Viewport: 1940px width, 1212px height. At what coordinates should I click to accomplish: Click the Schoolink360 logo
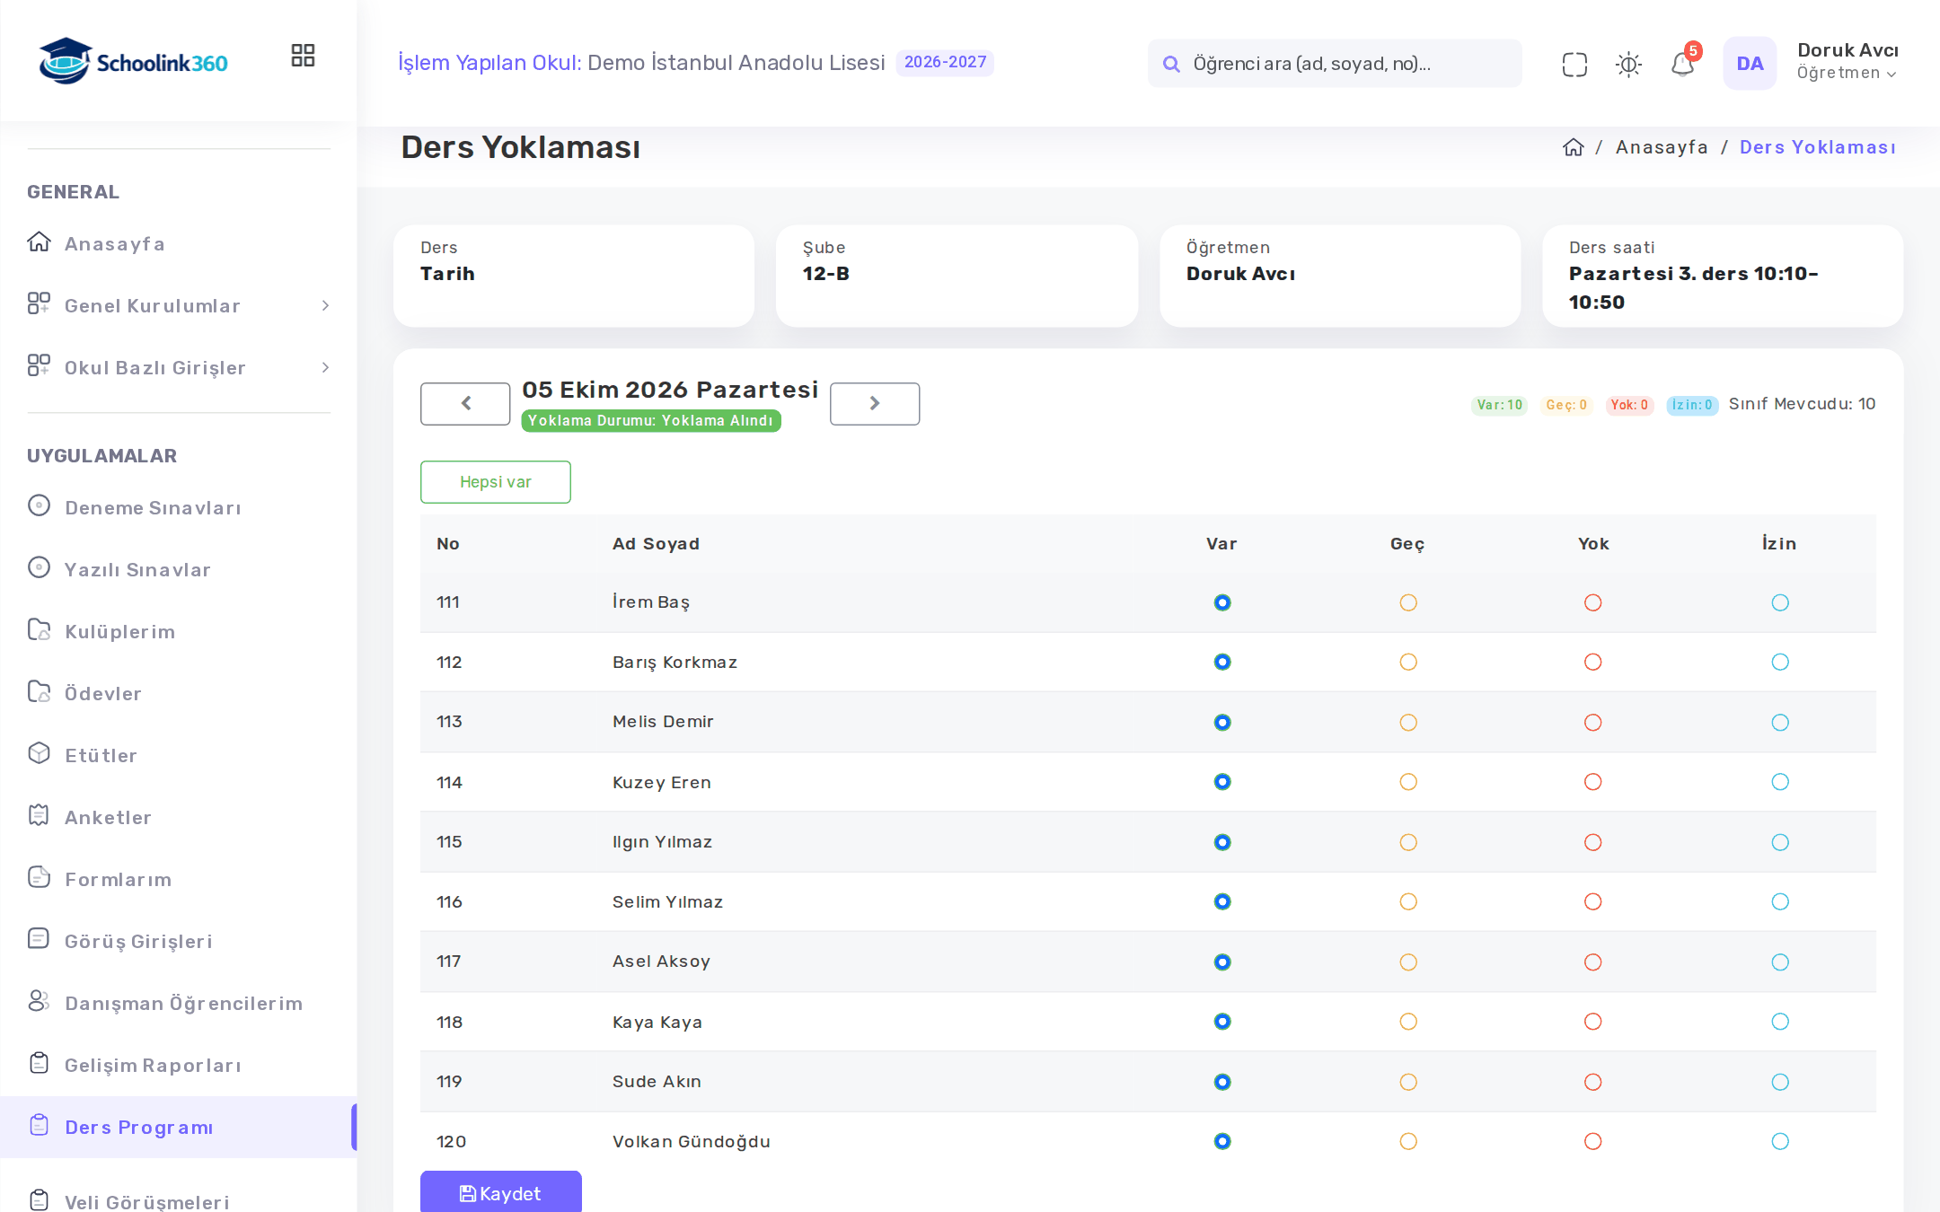(133, 61)
